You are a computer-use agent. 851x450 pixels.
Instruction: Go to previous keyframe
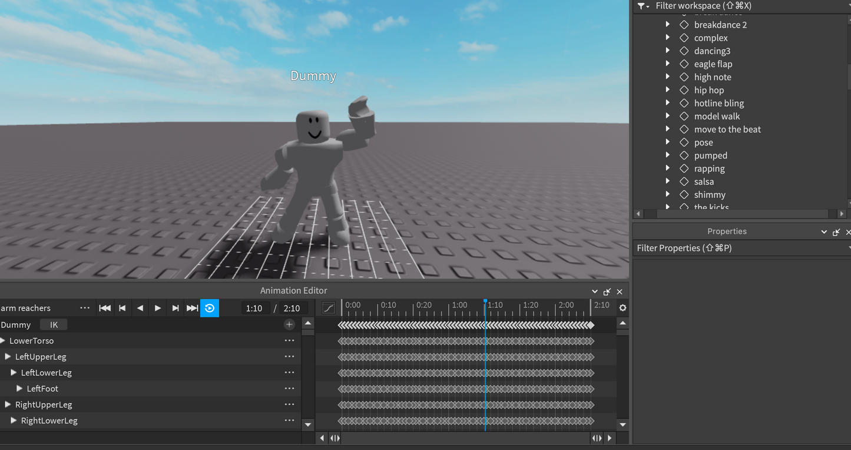(x=122, y=308)
